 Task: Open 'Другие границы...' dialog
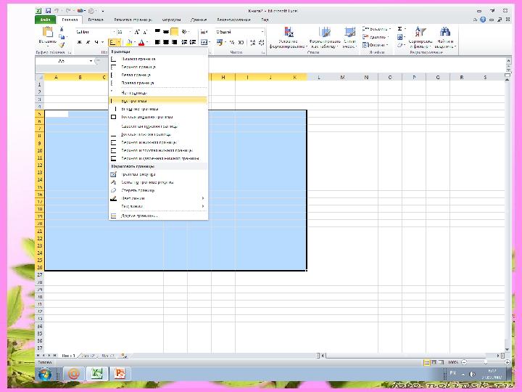tap(158, 216)
